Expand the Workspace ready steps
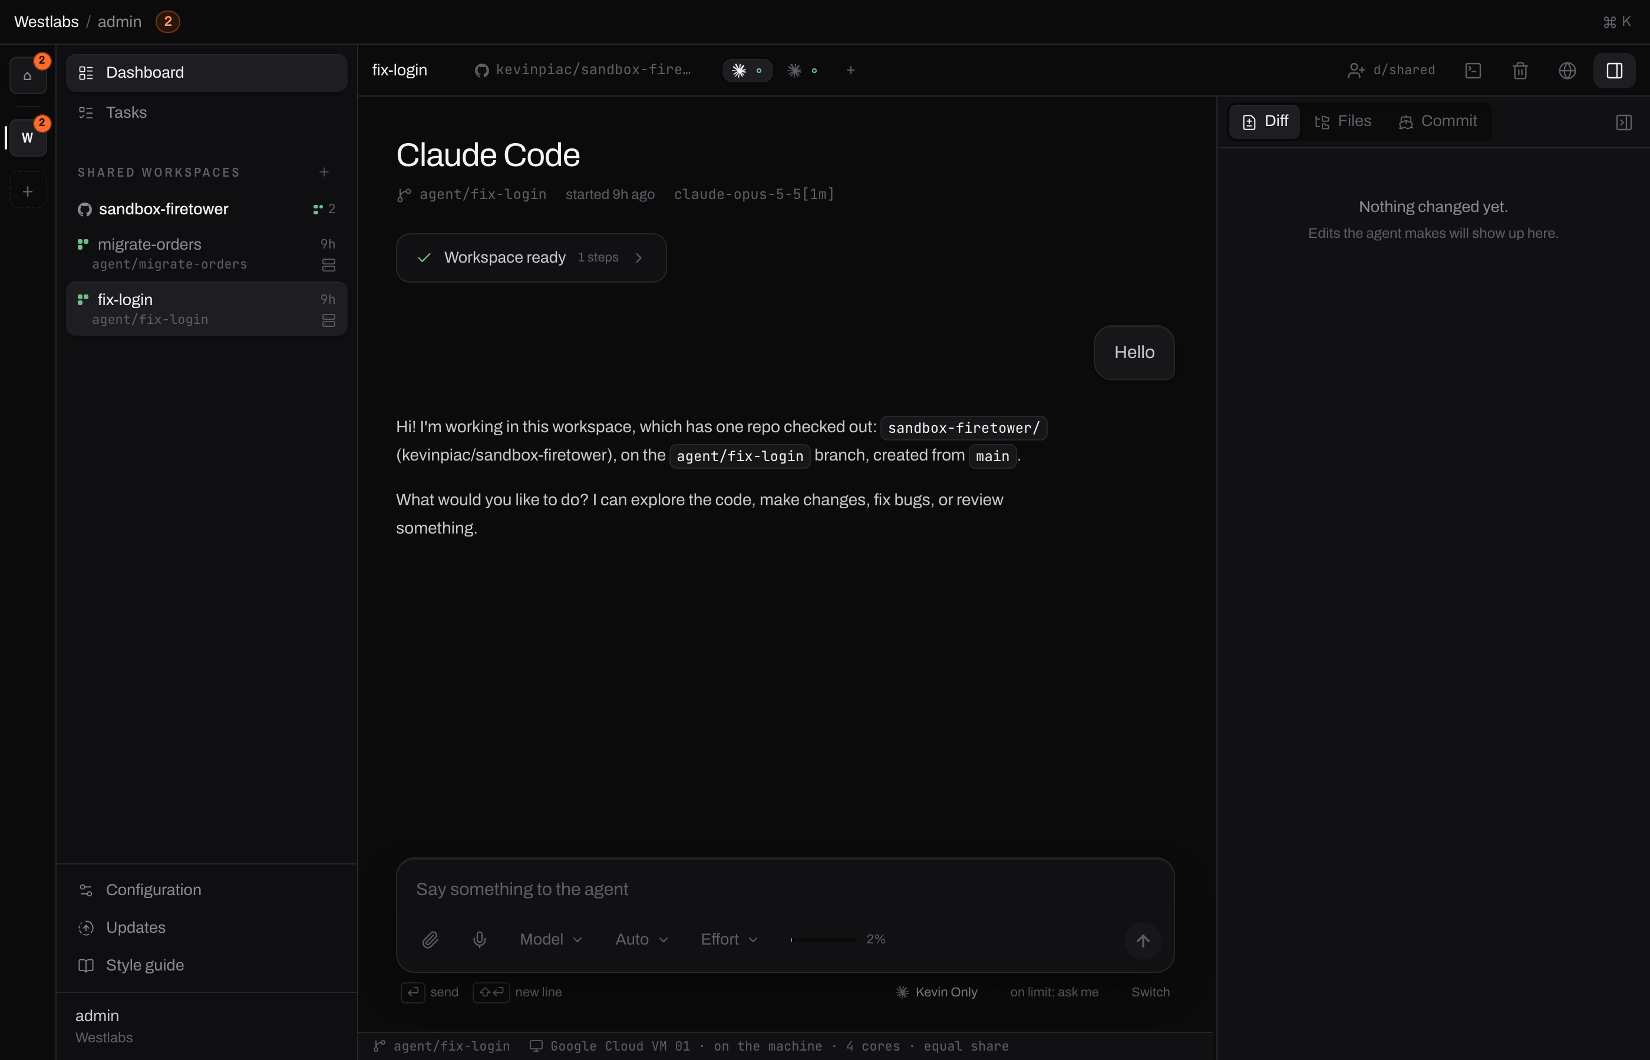This screenshot has height=1060, width=1650. (x=531, y=257)
